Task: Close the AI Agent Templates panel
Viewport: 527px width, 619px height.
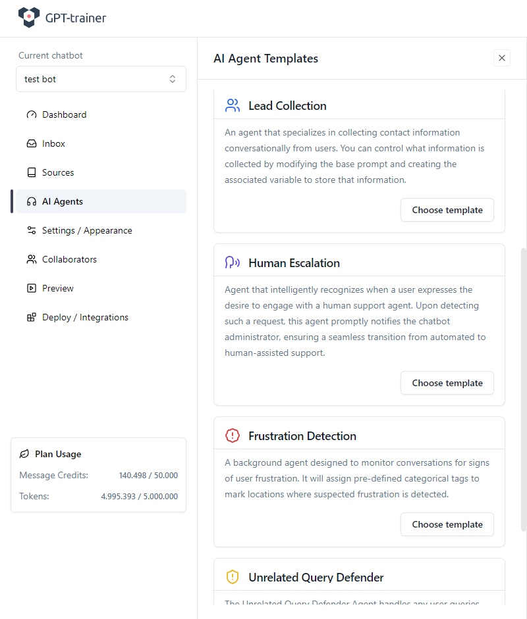Action: click(x=502, y=58)
